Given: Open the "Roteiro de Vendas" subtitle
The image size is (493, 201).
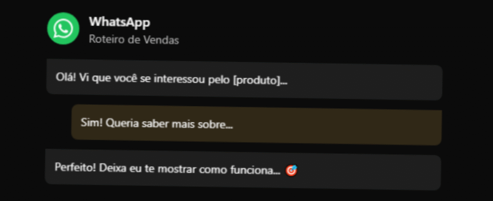Looking at the screenshot, I should click(x=134, y=40).
